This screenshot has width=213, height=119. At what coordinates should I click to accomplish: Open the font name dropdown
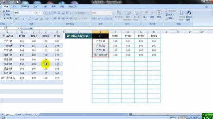[x=34, y=13]
